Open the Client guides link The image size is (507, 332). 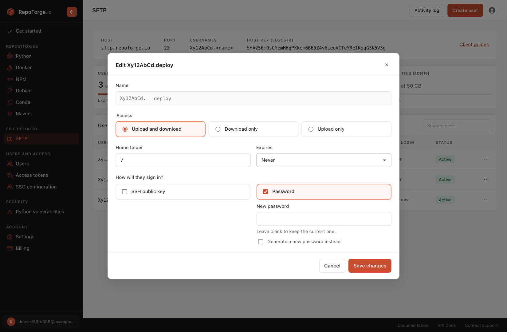coord(474,45)
